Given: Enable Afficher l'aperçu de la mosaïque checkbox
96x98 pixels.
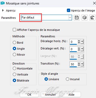Looking at the screenshot, I should click(14, 30).
